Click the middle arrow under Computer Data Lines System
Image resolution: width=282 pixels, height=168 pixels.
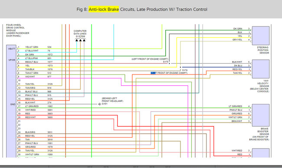(80, 40)
